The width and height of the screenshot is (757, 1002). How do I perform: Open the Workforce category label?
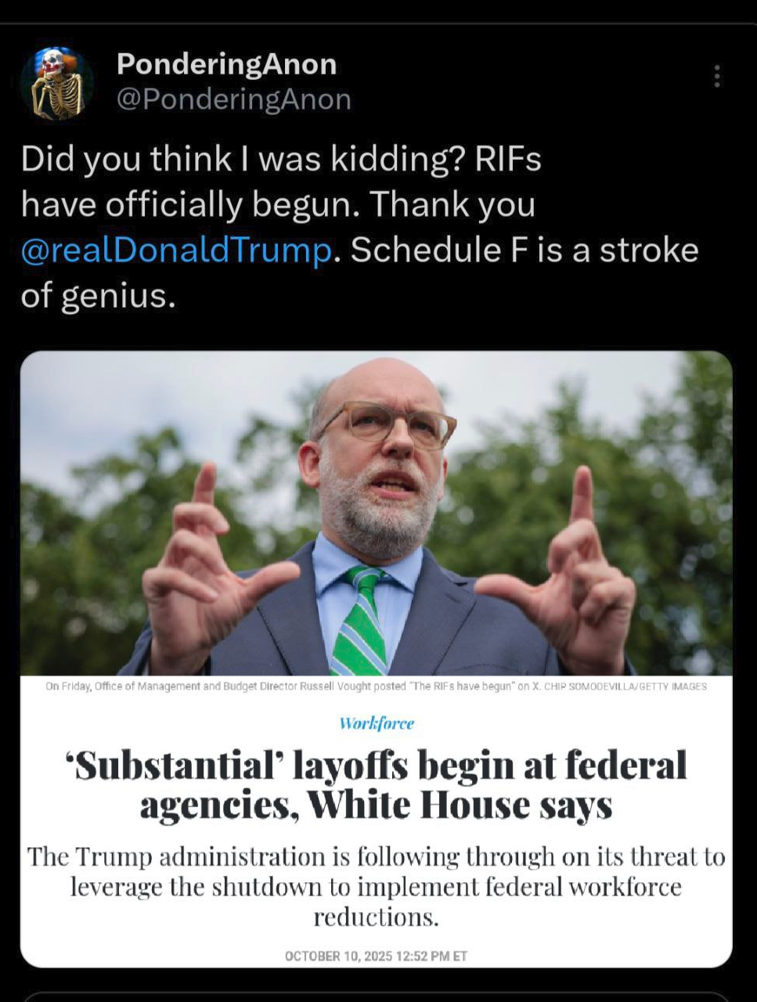(x=377, y=723)
